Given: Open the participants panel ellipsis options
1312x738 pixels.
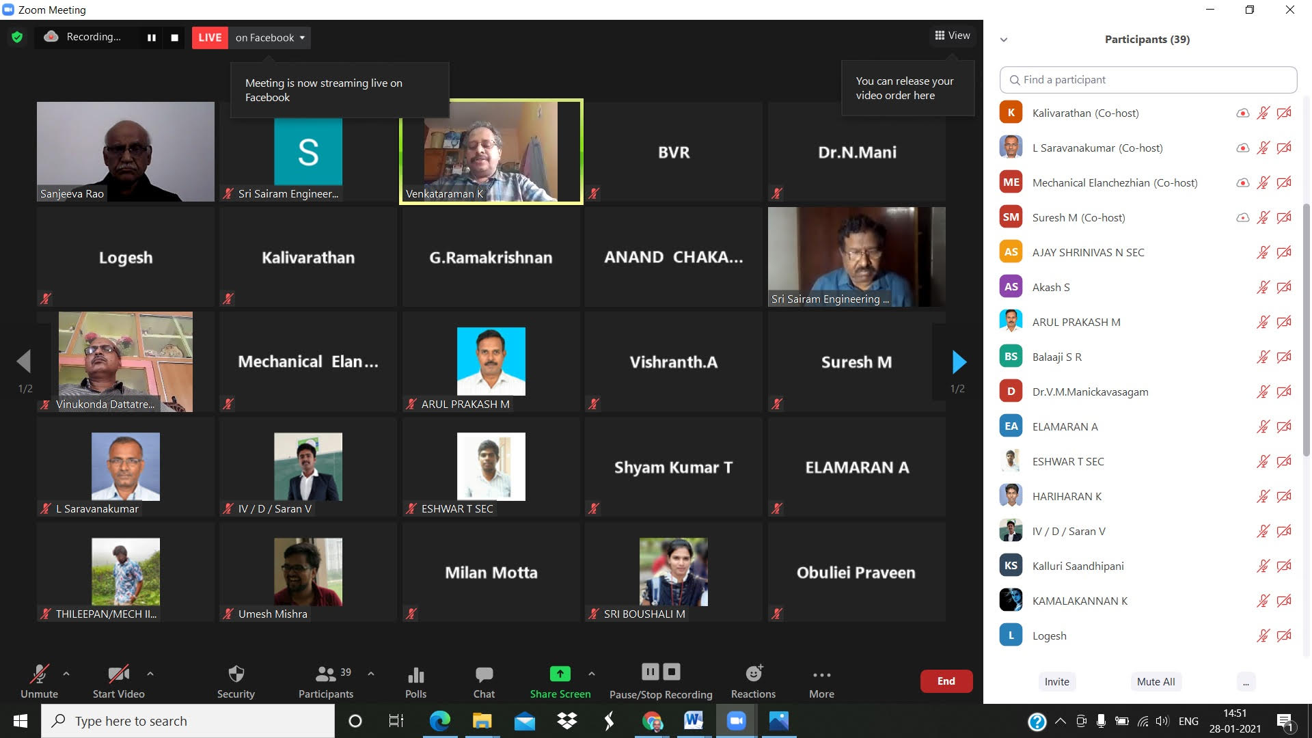Looking at the screenshot, I should 1246,682.
